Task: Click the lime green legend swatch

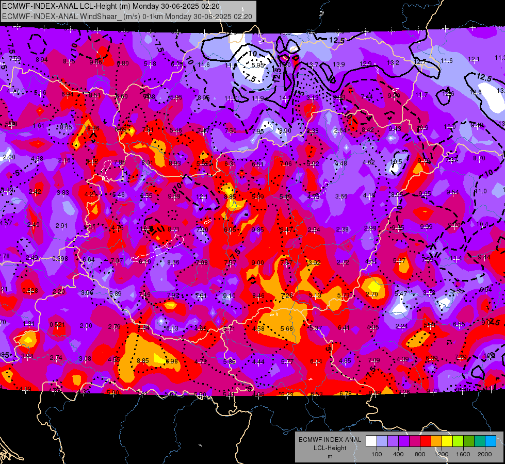Action: click(x=458, y=441)
